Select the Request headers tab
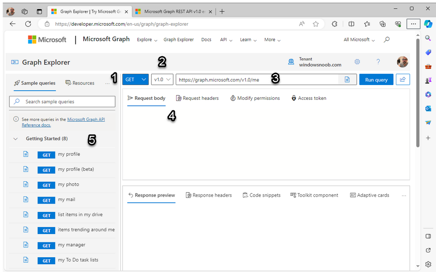436x272 pixels. 198,98
